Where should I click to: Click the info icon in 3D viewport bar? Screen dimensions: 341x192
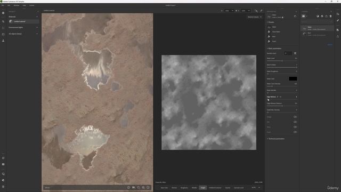pos(128,187)
